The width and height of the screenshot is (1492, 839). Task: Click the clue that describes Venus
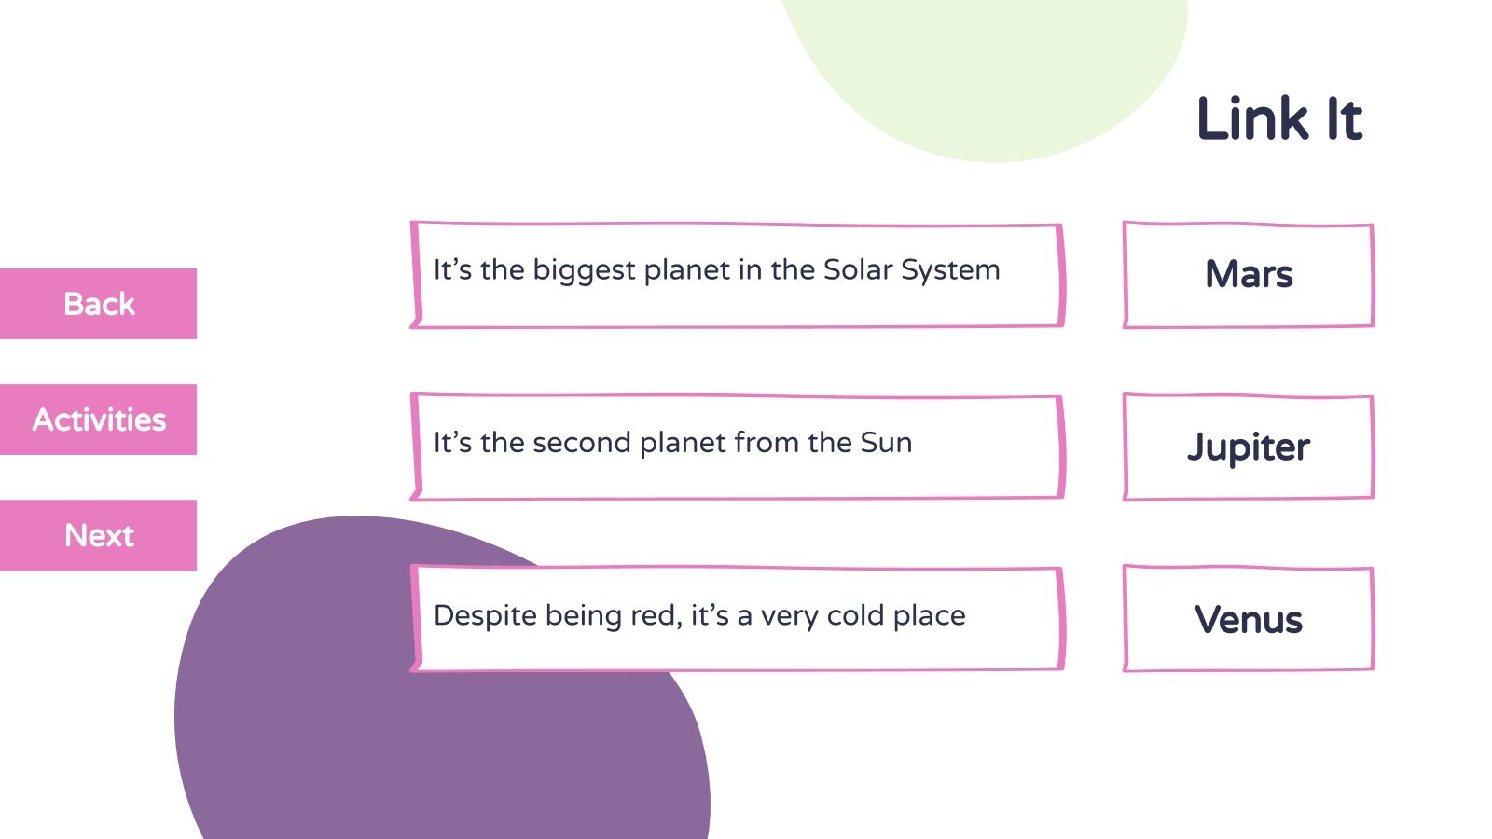tap(737, 447)
